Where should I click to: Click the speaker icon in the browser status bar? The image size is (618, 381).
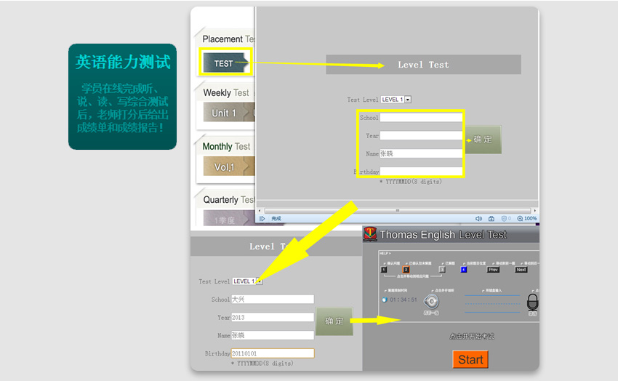pyautogui.click(x=478, y=218)
